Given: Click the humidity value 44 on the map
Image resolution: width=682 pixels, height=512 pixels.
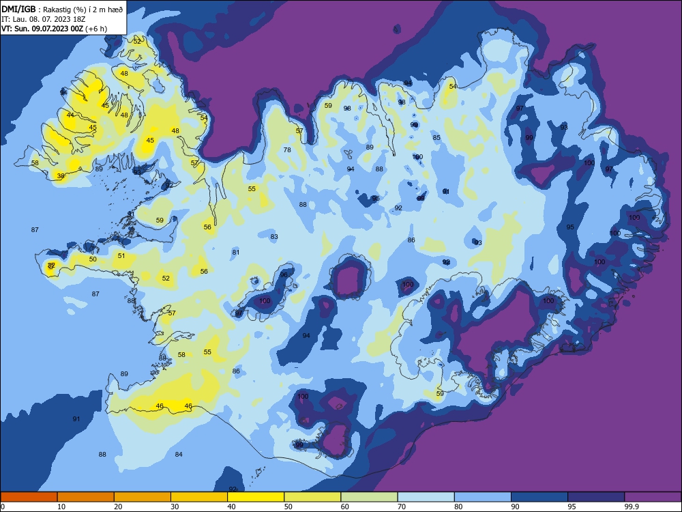Looking at the screenshot, I should click(x=70, y=115).
